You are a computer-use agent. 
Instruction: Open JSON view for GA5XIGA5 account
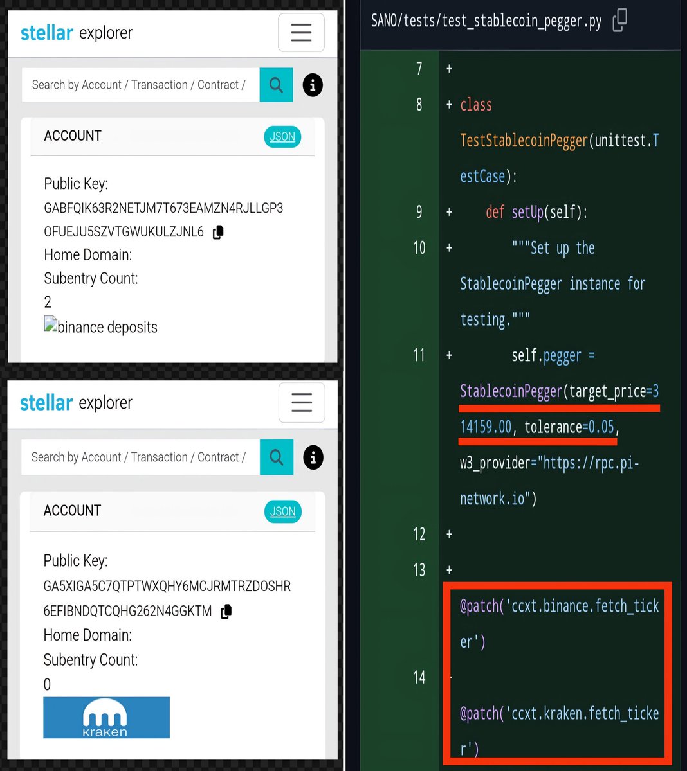tap(282, 512)
